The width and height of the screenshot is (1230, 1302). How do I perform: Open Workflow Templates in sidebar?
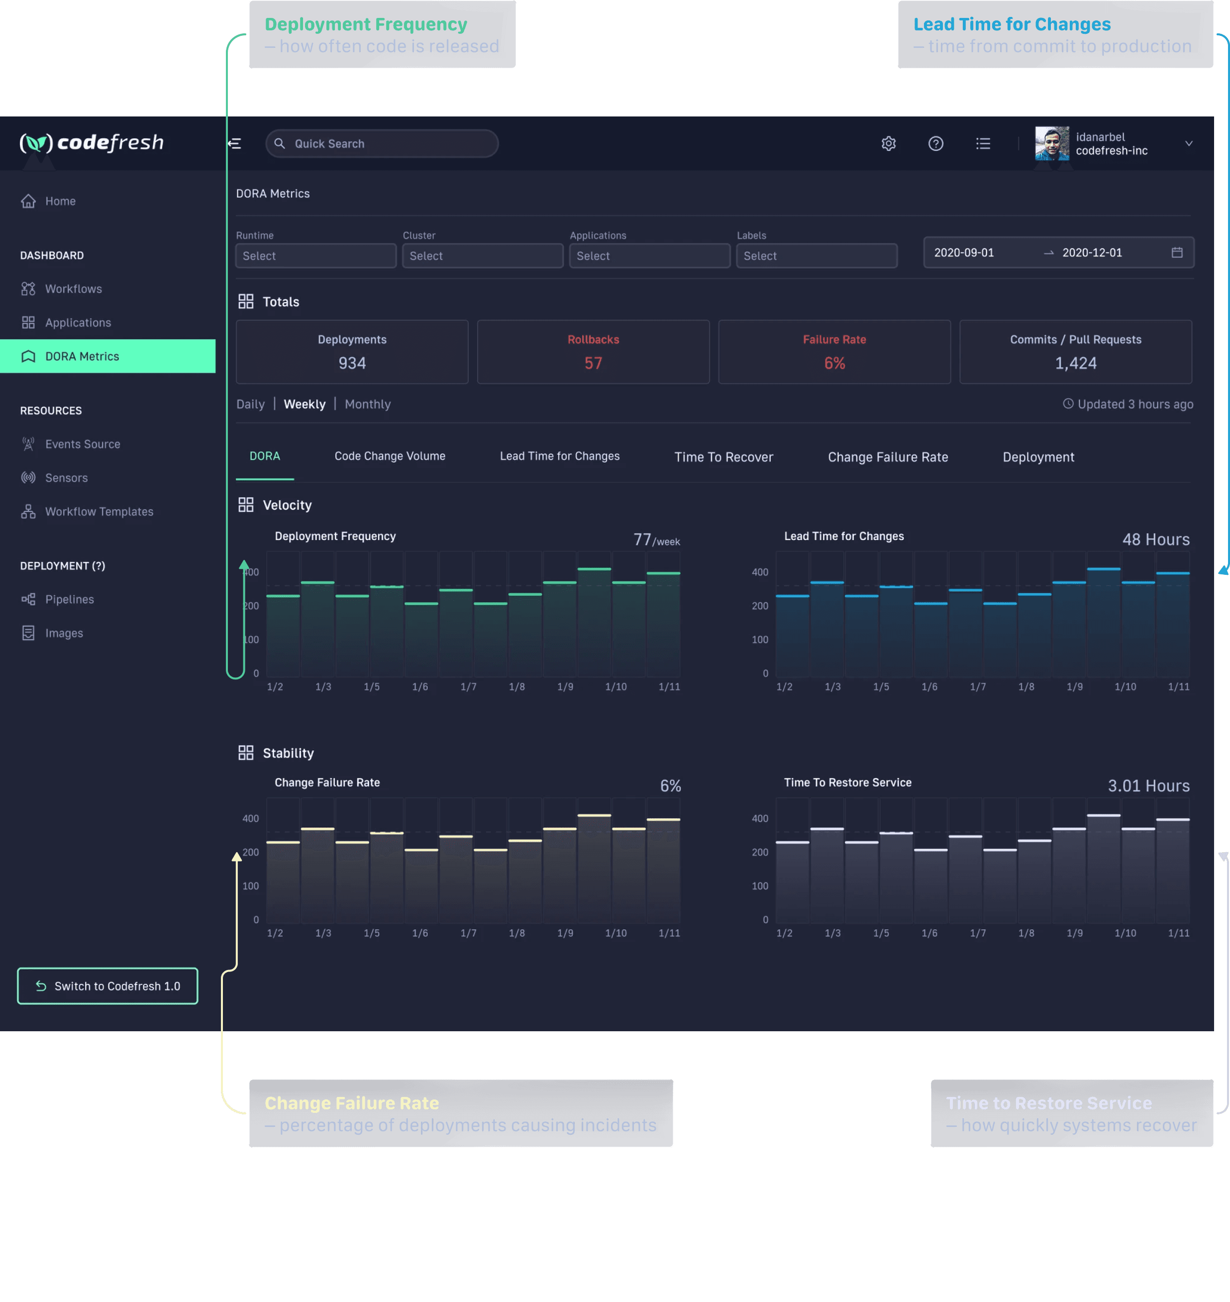click(x=99, y=512)
